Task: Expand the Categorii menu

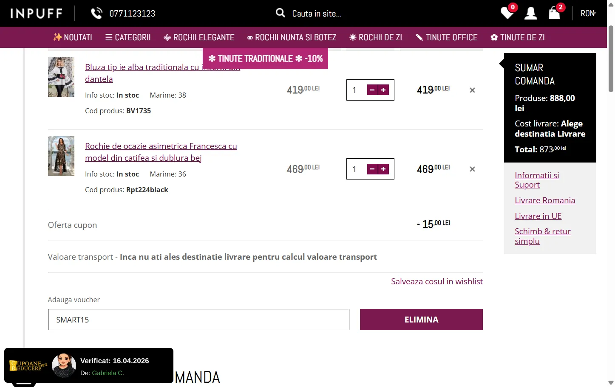Action: tap(128, 37)
